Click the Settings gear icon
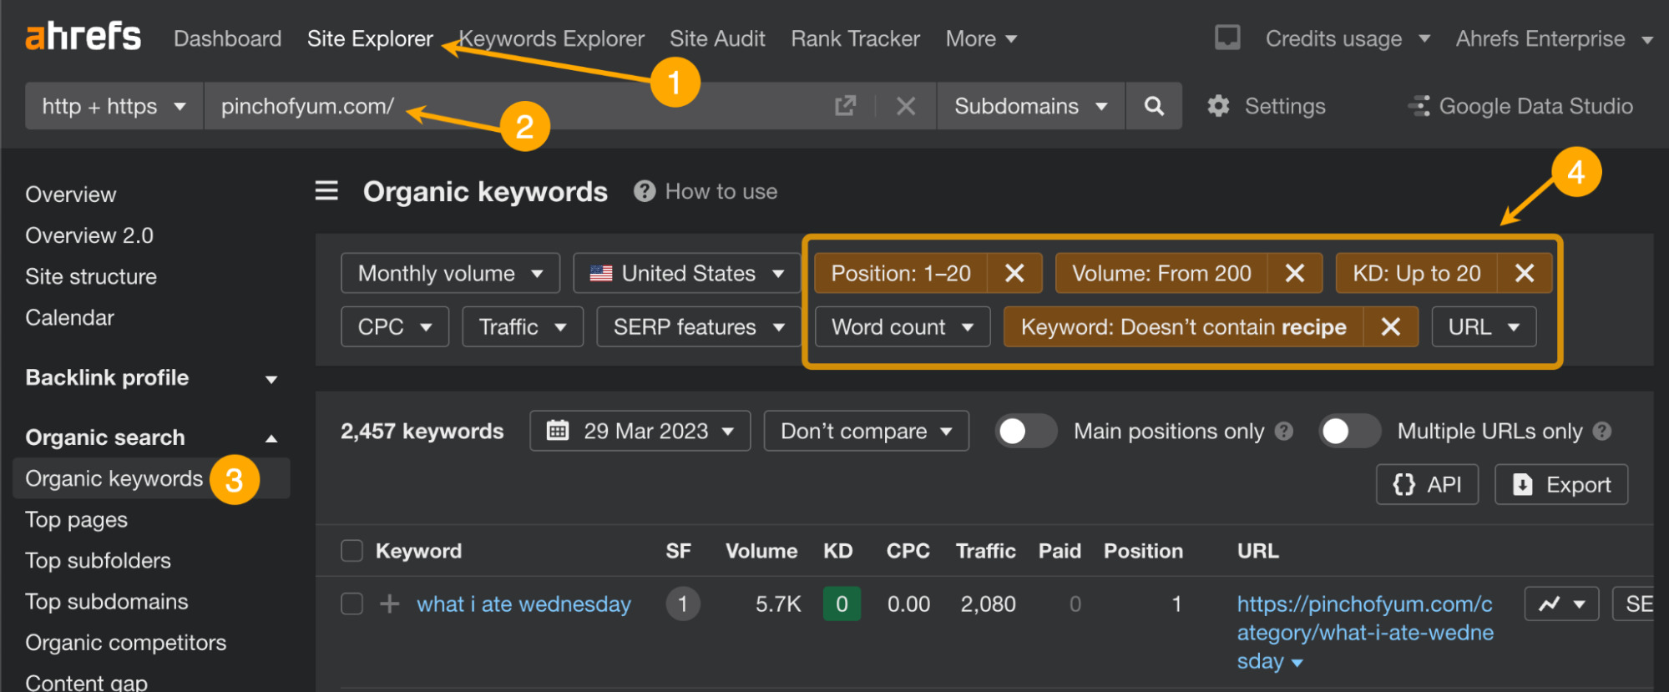Image resolution: width=1669 pixels, height=692 pixels. pyautogui.click(x=1218, y=106)
